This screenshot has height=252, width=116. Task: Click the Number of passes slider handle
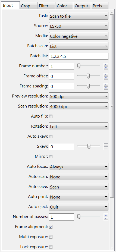(79, 217)
